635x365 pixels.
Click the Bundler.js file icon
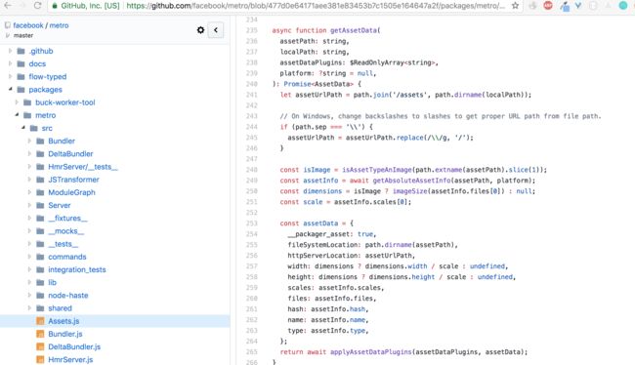[40, 334]
